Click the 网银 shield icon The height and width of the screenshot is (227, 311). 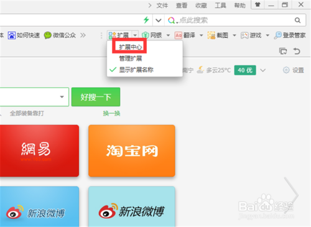[x=146, y=35]
